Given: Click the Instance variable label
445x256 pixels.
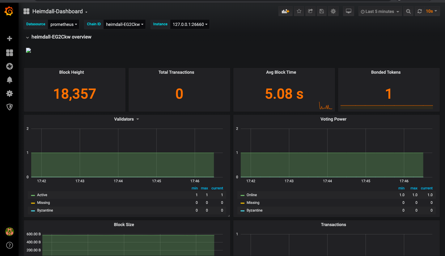Looking at the screenshot, I should click(160, 24).
